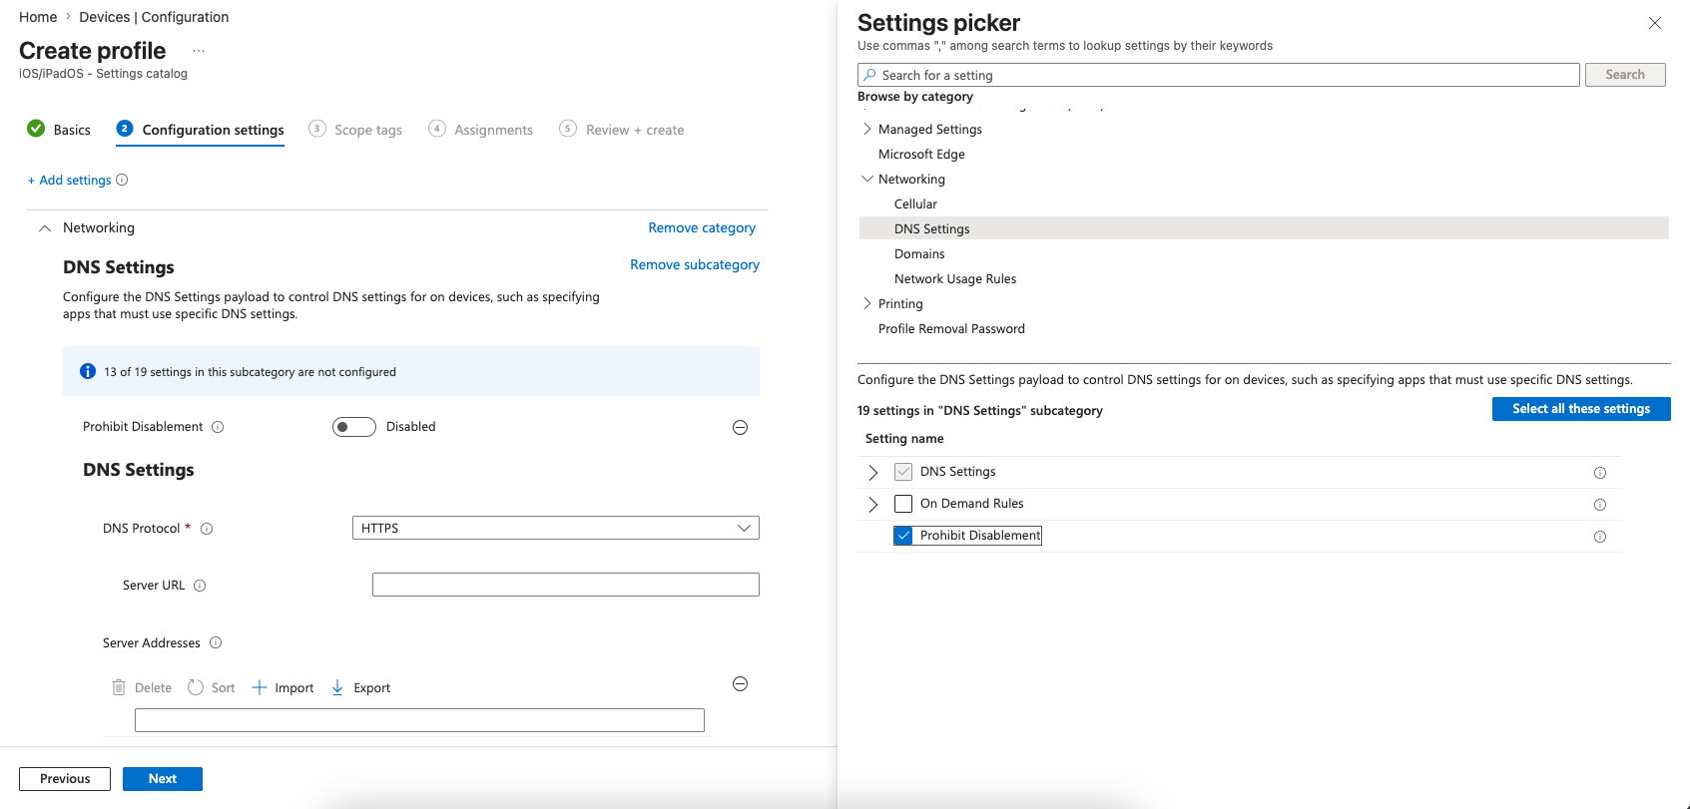Open DNS Protocol info tooltip
The width and height of the screenshot is (1690, 809).
(x=207, y=529)
